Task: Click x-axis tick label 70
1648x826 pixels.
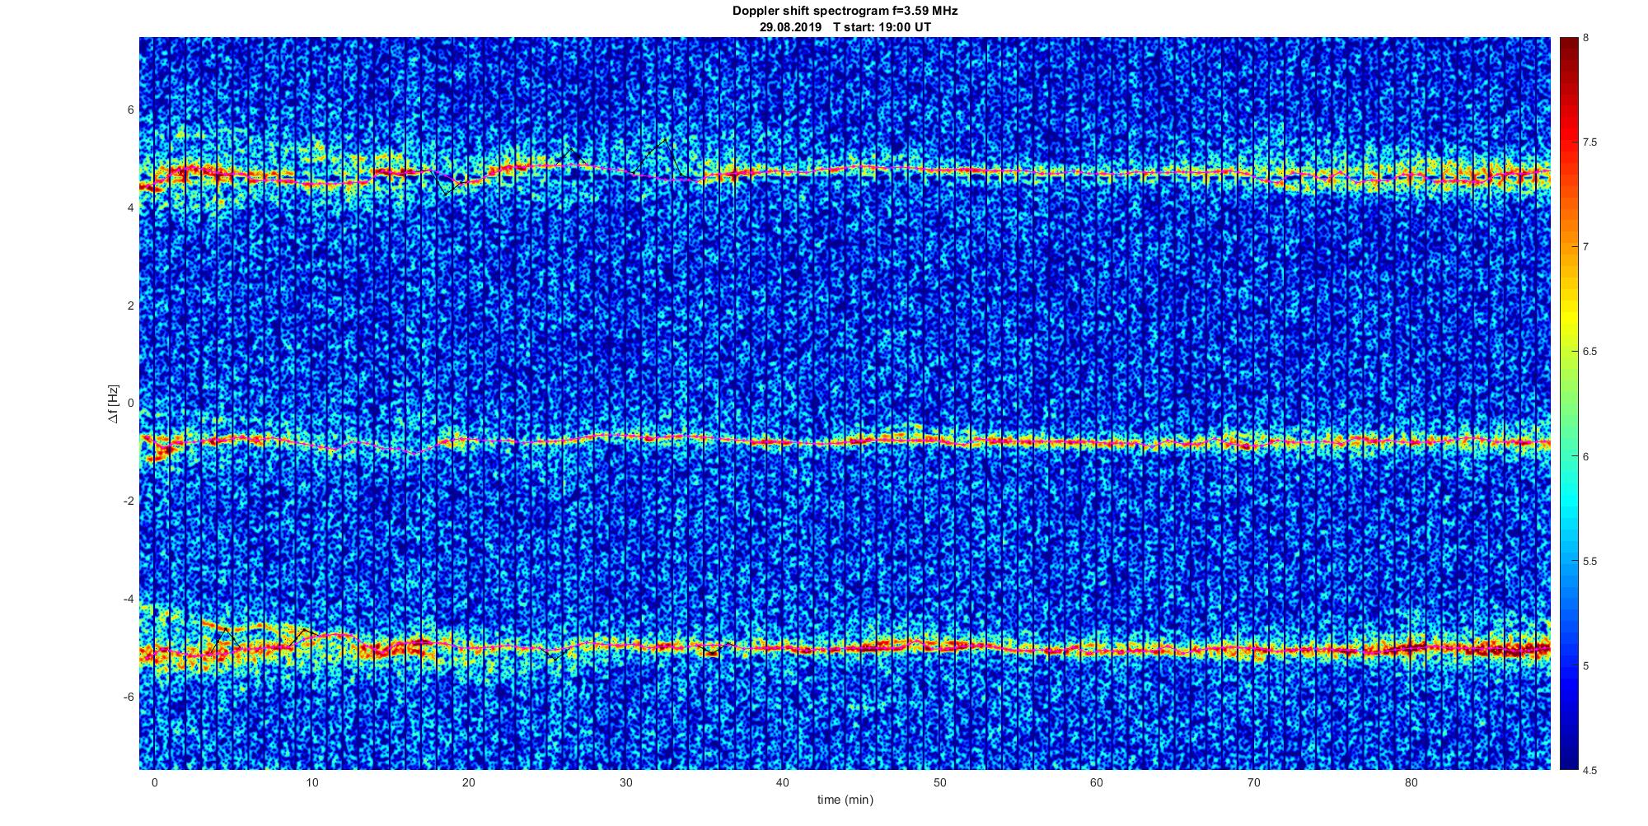Action: click(1253, 782)
